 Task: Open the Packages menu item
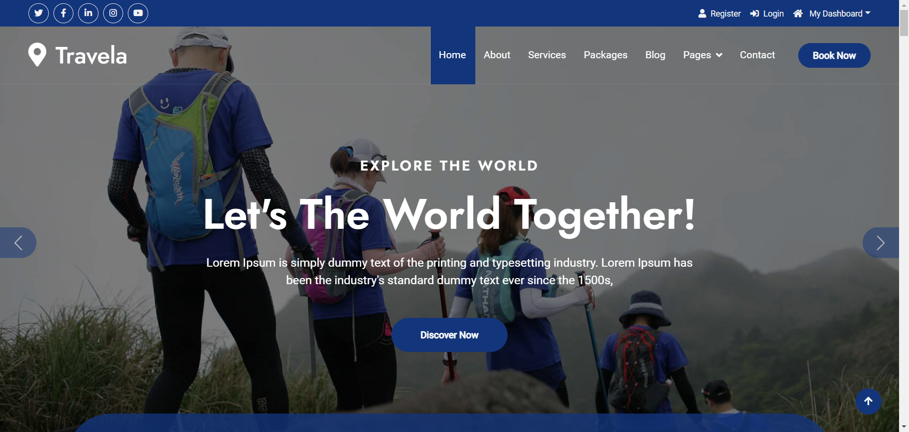pyautogui.click(x=606, y=55)
